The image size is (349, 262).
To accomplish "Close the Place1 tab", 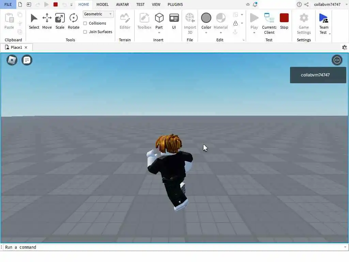I will click(x=26, y=47).
